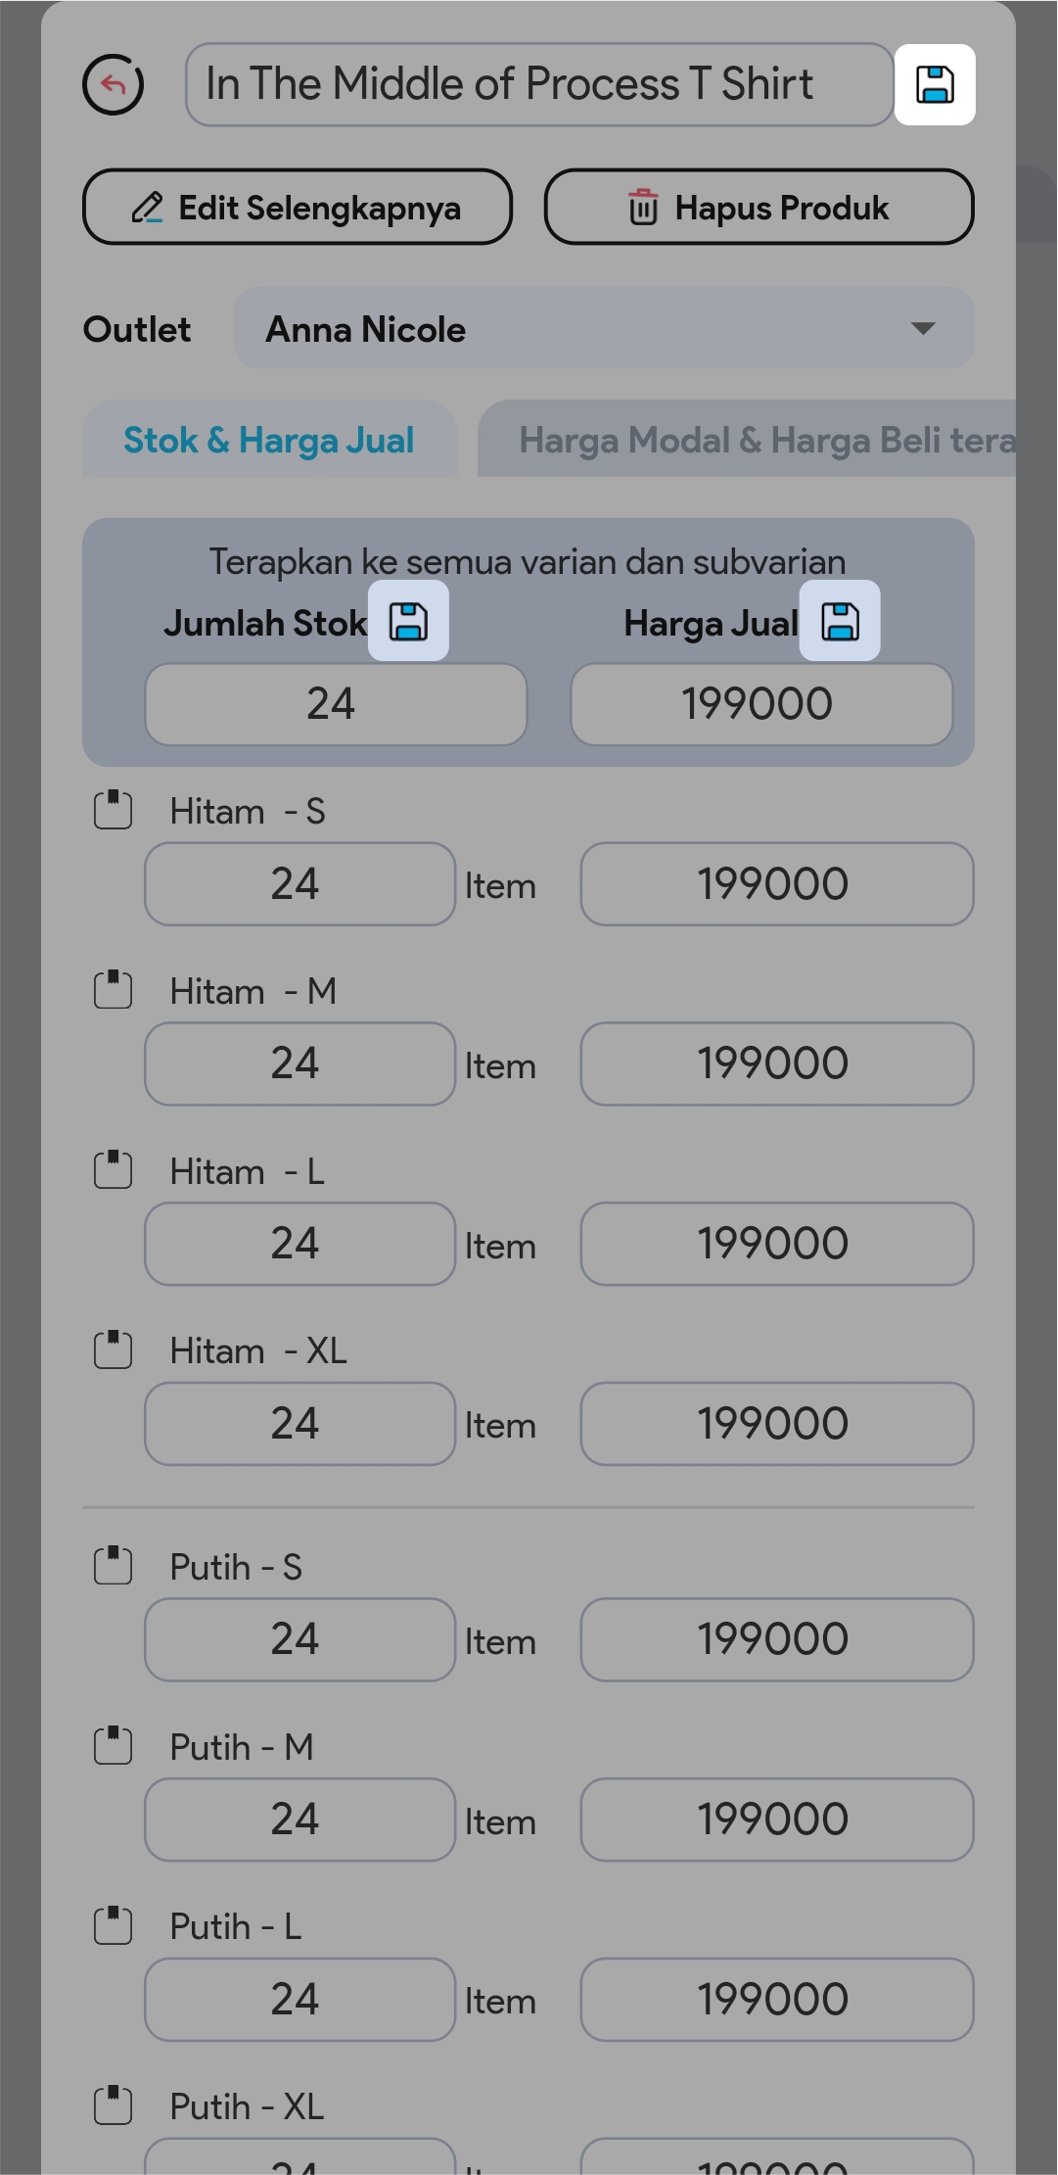Viewport: 1058px width, 2175px height.
Task: Edit the product name text field
Action: coord(538,84)
